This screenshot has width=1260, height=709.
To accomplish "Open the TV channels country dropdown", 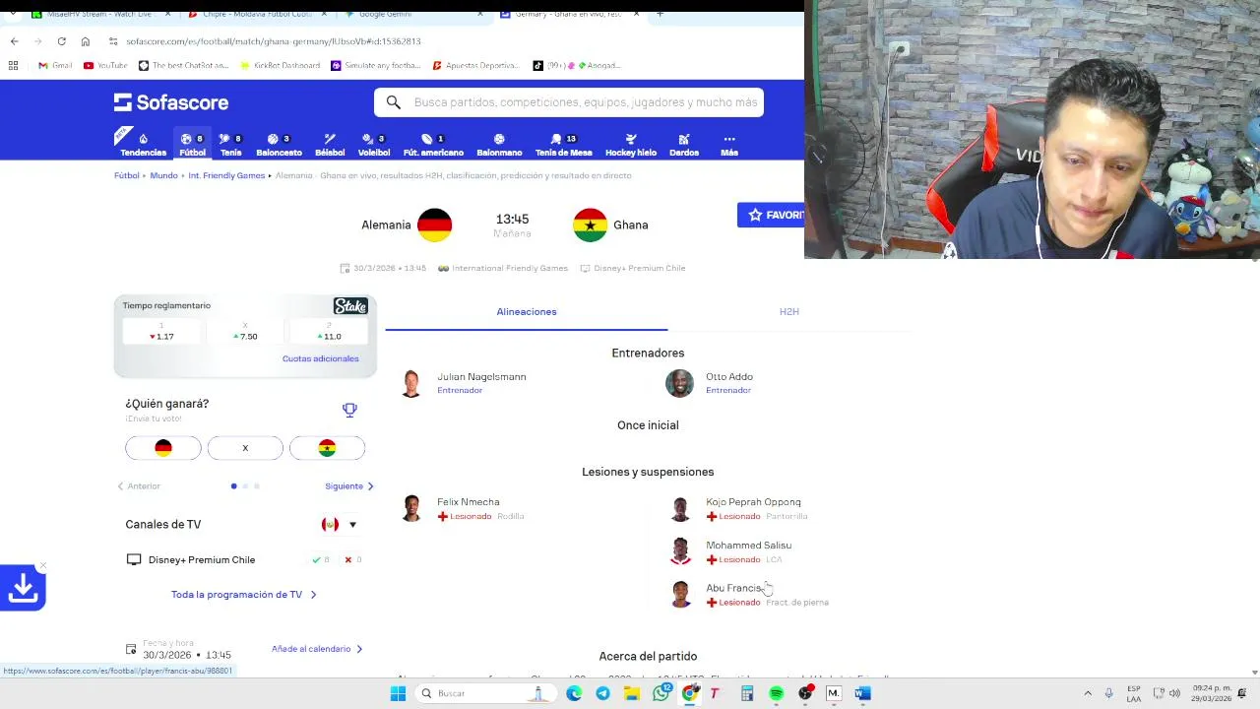I will [x=352, y=525].
